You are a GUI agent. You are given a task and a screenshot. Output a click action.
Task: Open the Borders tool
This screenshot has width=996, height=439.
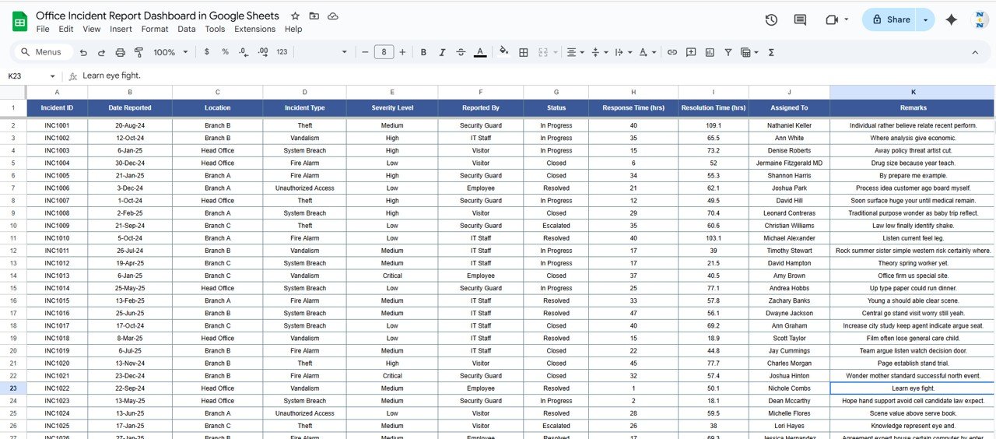(x=524, y=52)
